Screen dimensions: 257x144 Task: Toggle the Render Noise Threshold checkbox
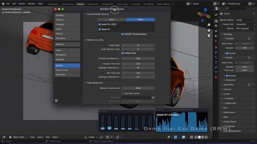pyautogui.click(x=237, y=63)
